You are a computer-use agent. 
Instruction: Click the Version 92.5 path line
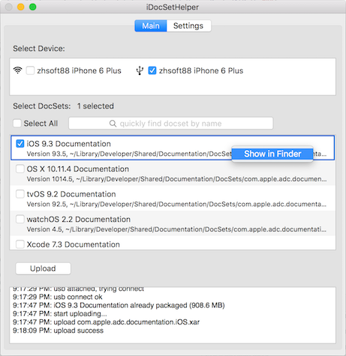coord(176,204)
